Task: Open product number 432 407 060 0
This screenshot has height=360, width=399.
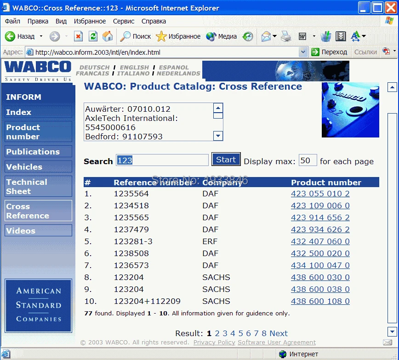Action: pos(320,241)
